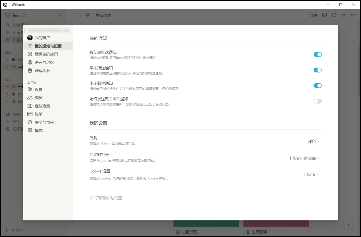The width and height of the screenshot is (361, 237).
Task: Click the trash icon in sidebar
Action: [8, 129]
